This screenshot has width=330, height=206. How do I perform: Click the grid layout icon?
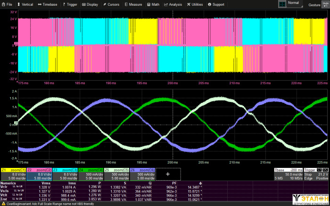[282, 4]
